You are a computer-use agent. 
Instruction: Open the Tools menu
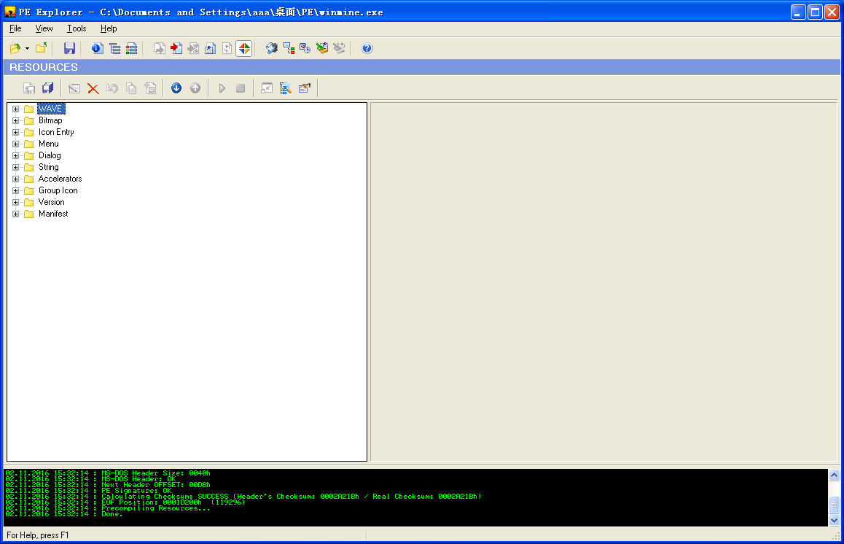click(x=77, y=28)
